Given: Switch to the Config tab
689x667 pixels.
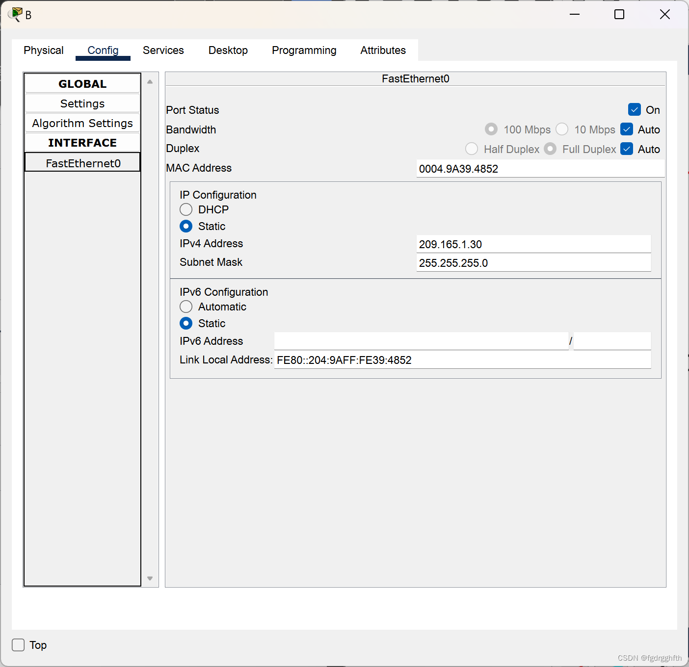Looking at the screenshot, I should pyautogui.click(x=103, y=50).
